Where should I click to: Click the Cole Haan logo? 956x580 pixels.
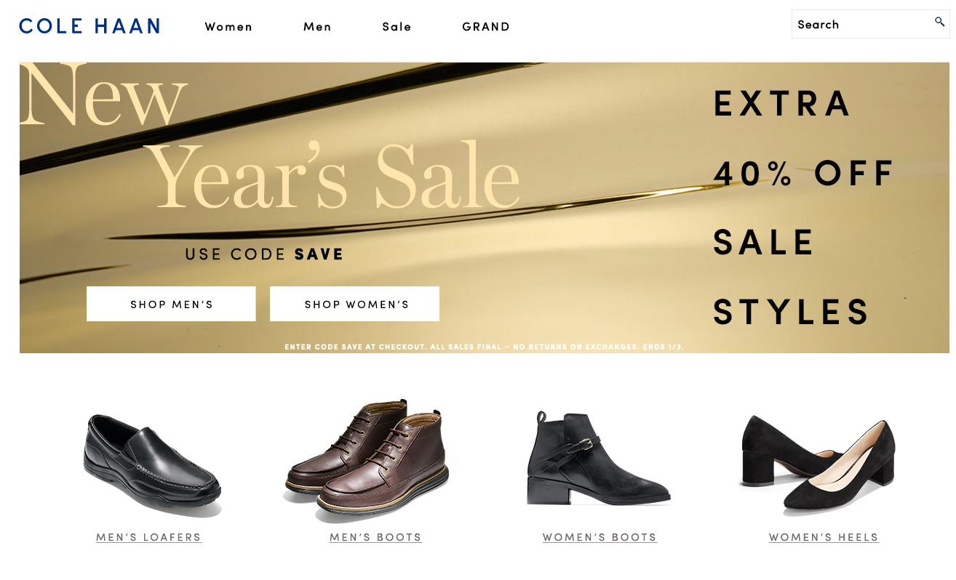89,26
